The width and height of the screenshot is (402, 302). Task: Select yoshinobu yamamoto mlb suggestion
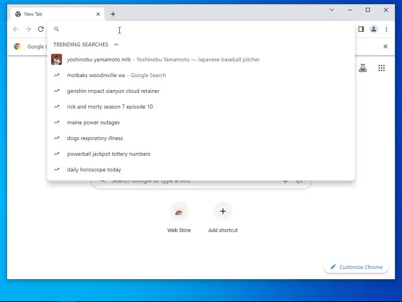(x=201, y=59)
